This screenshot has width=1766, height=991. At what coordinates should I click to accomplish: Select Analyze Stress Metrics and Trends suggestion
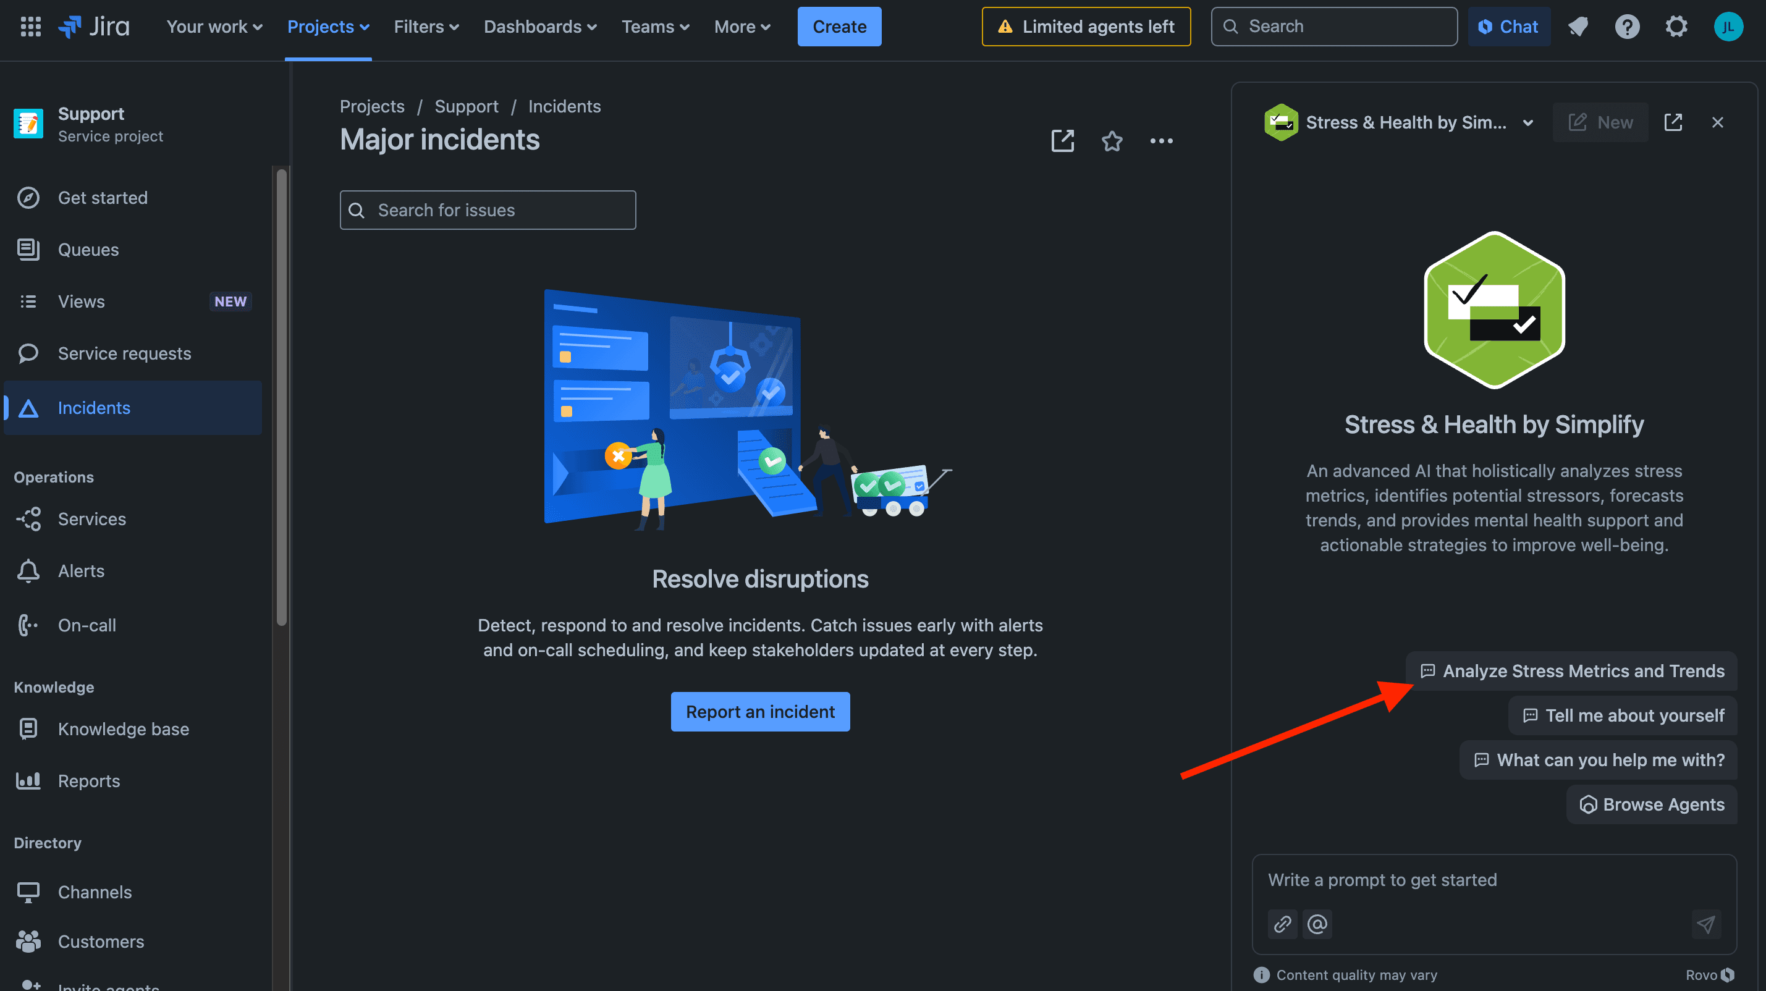(x=1571, y=671)
